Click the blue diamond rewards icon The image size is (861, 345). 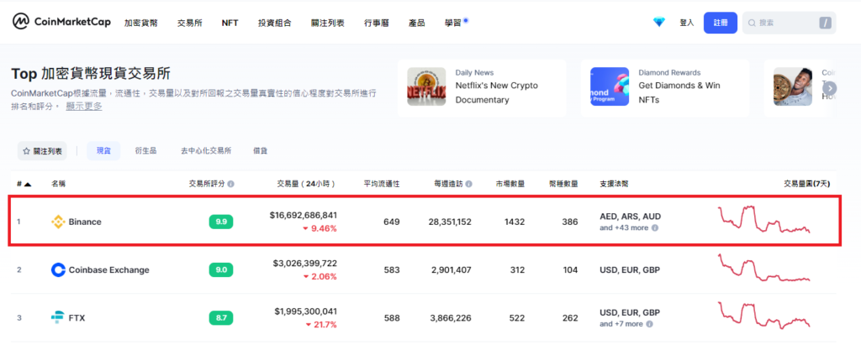click(x=659, y=23)
